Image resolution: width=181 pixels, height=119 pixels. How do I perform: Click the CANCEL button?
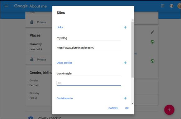point(113,108)
